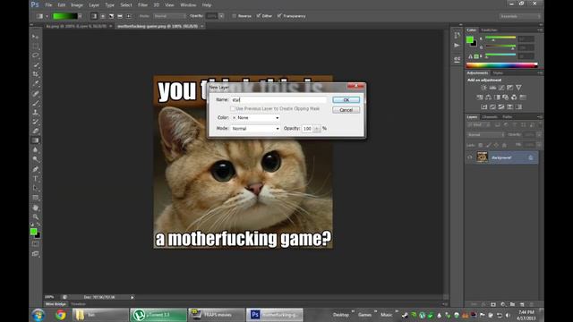Open Chrome from the taskbar
This screenshot has width=573, height=322.
61,315
